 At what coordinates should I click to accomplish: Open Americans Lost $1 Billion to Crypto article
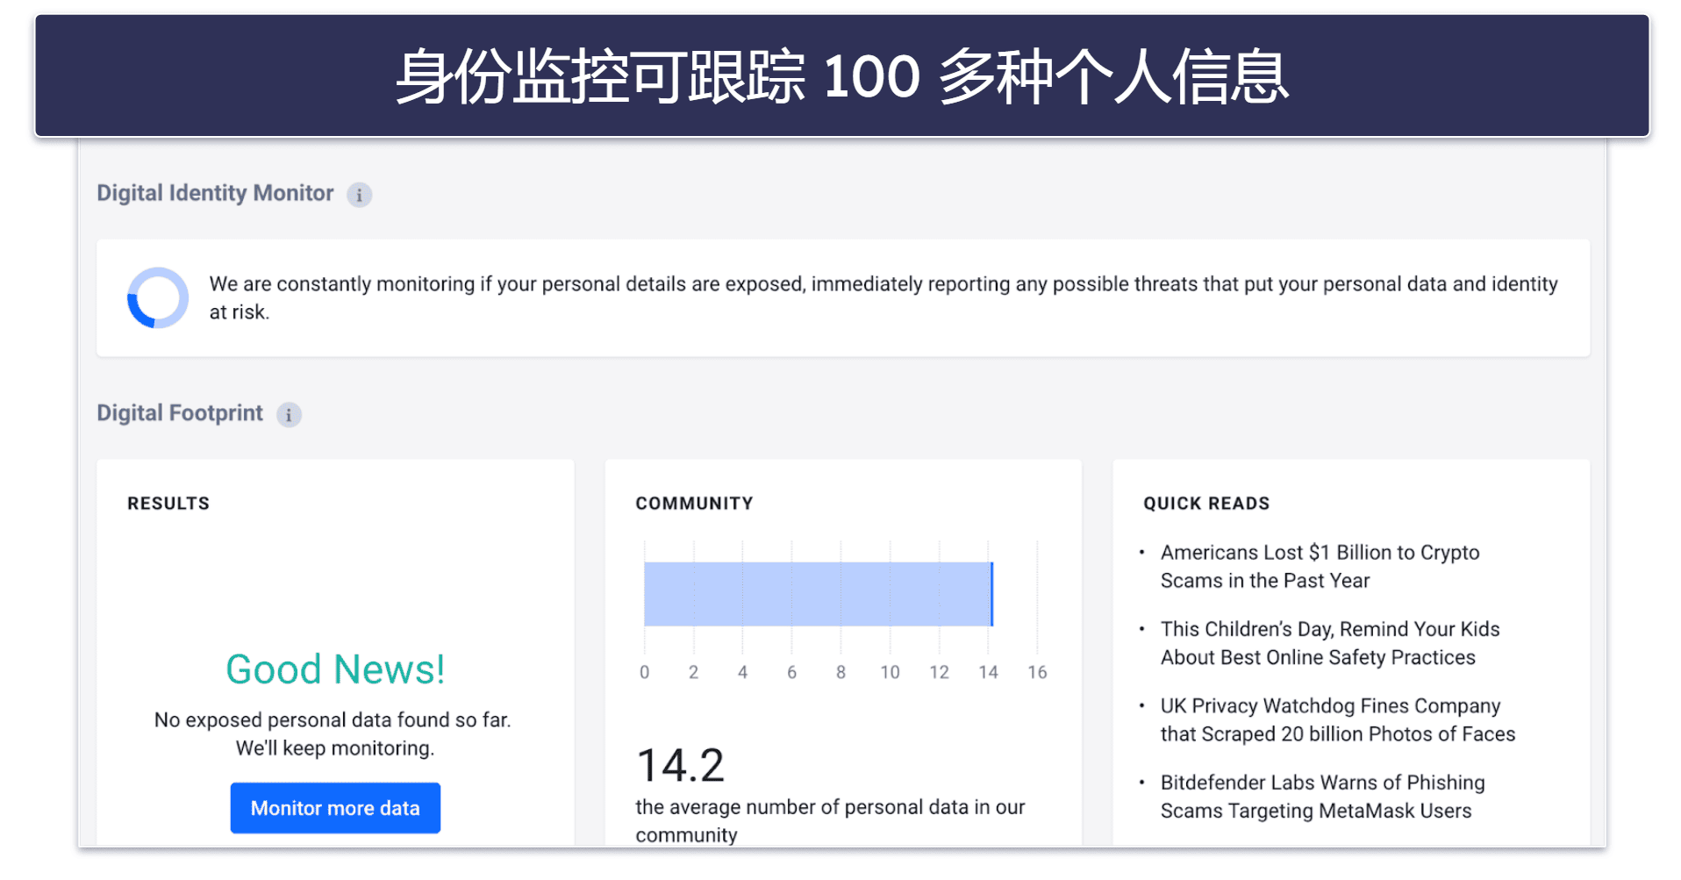[1320, 566]
